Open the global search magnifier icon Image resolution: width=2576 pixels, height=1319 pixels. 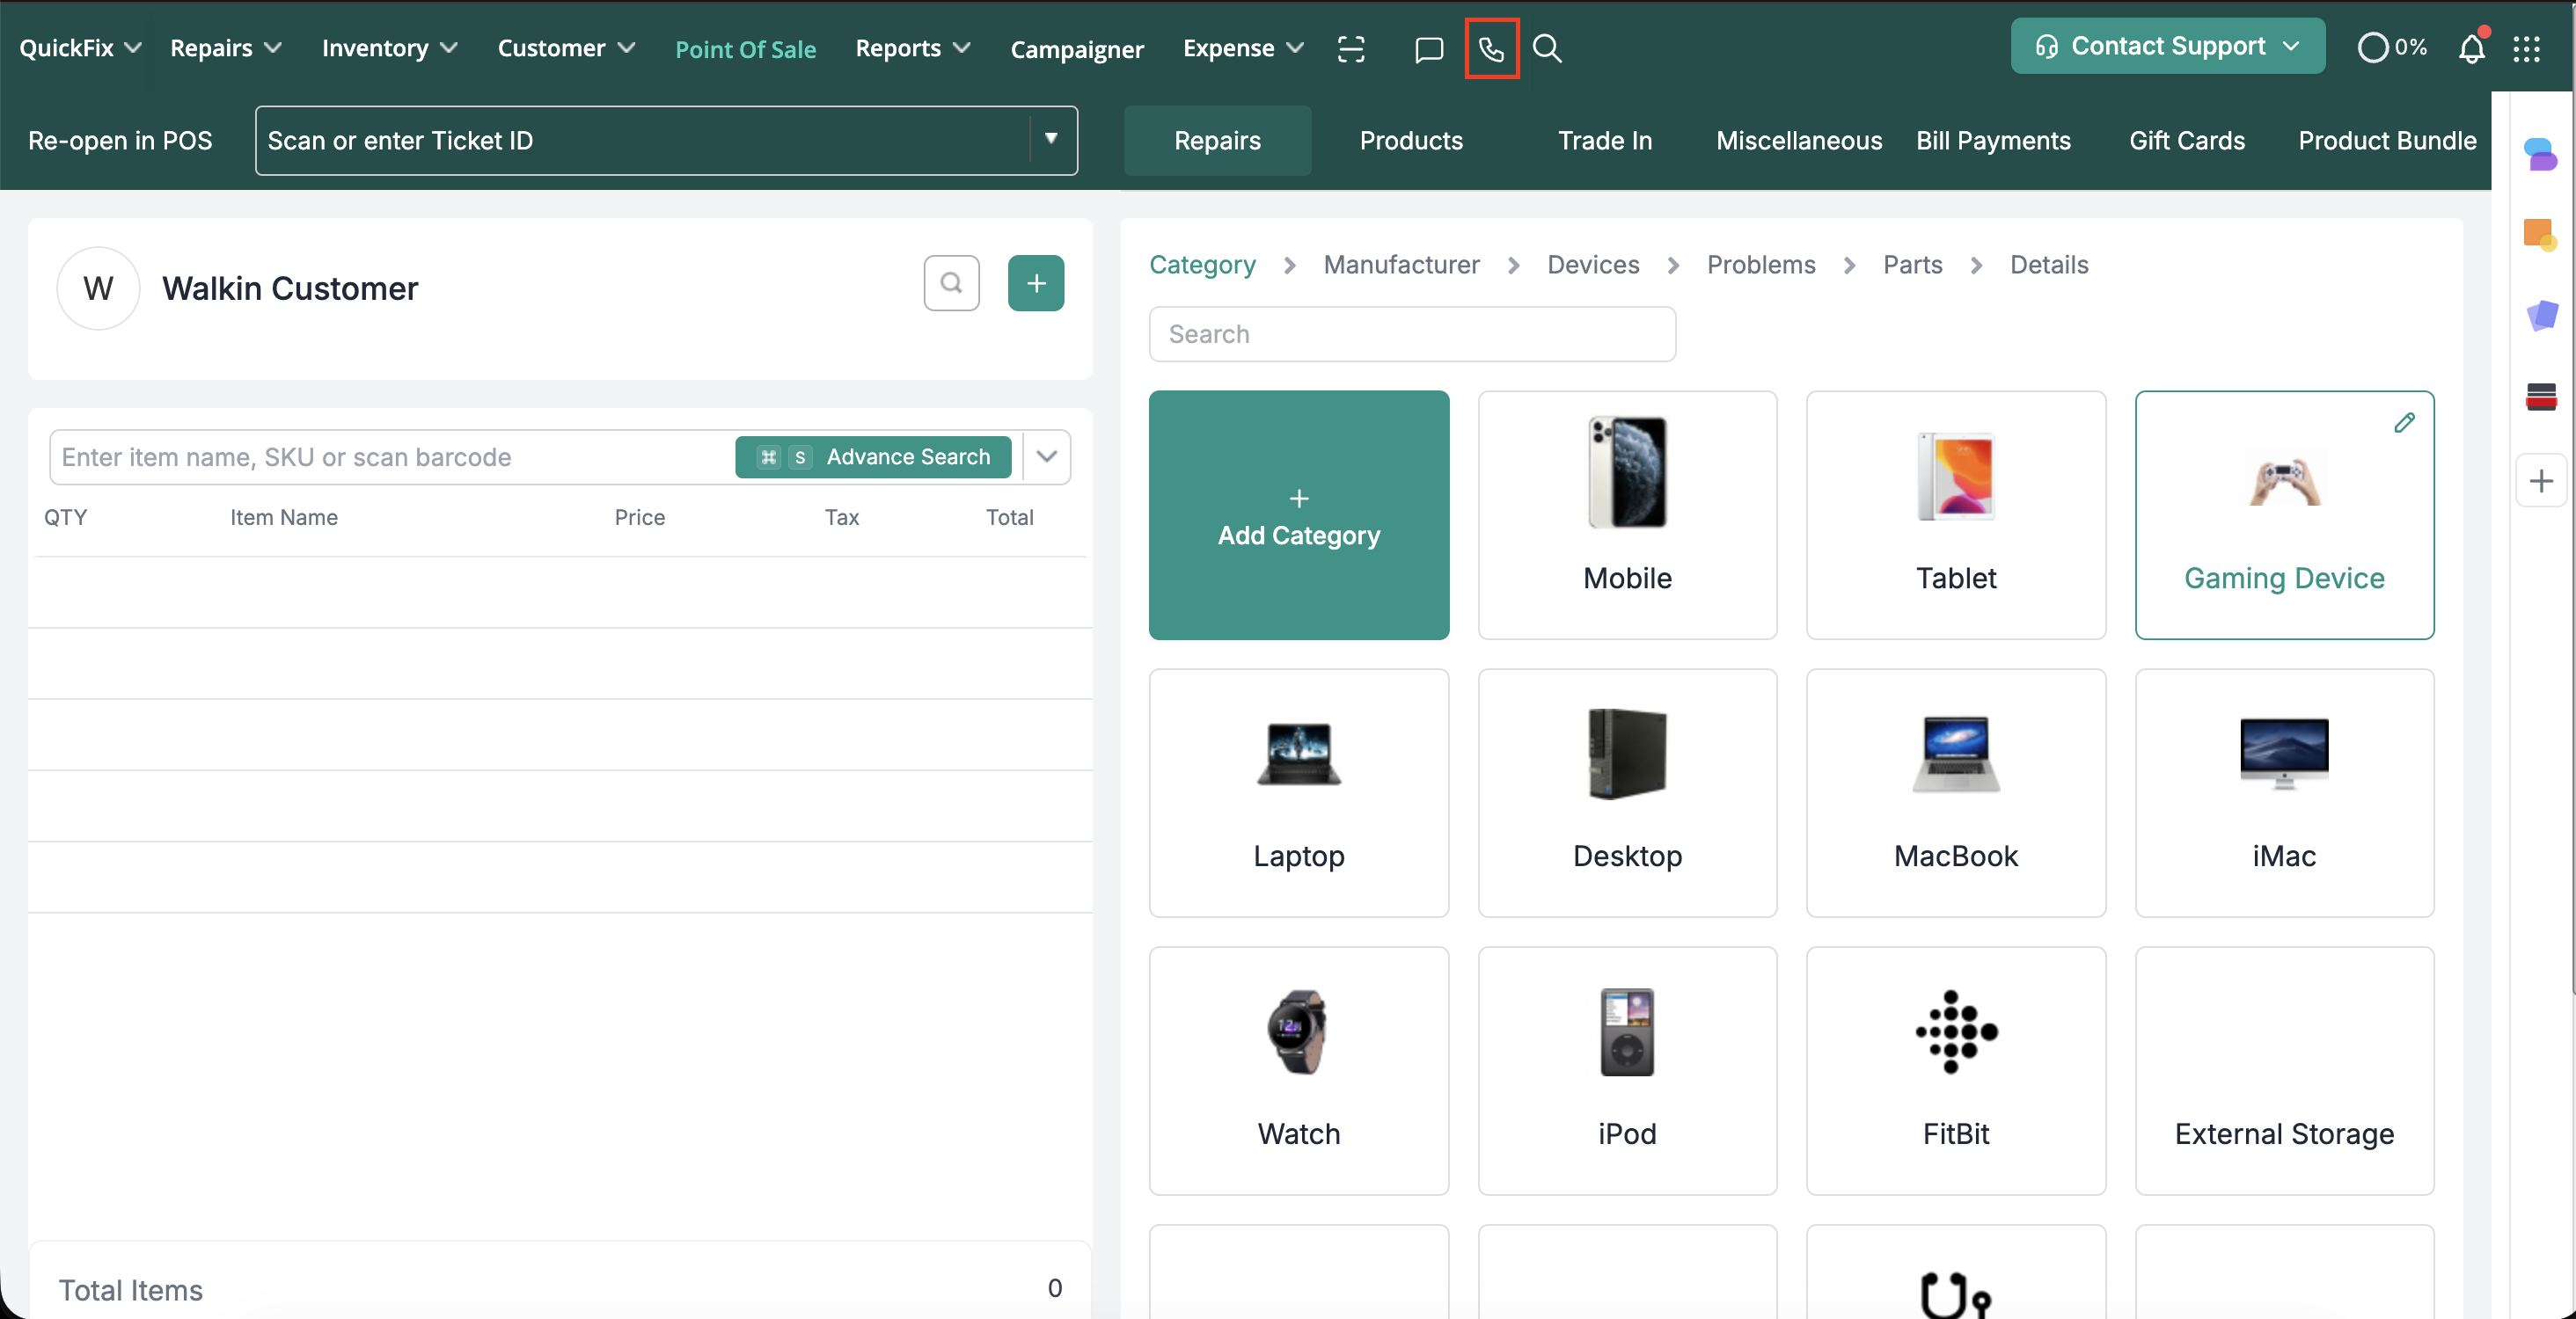point(1547,48)
